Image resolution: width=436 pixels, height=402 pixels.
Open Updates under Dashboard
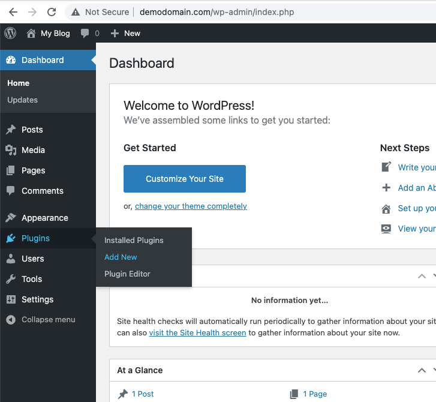[x=23, y=100]
